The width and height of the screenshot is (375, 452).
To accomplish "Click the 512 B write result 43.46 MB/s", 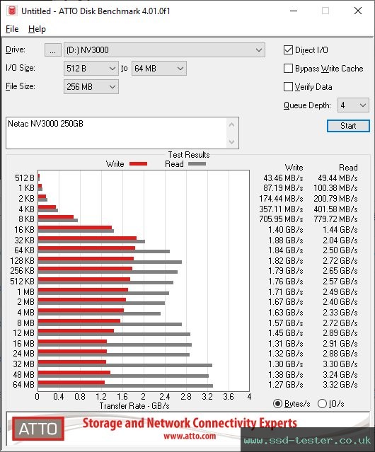I will tap(283, 178).
